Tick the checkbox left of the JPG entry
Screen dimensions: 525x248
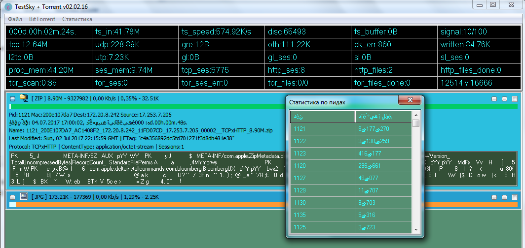pos(12,197)
